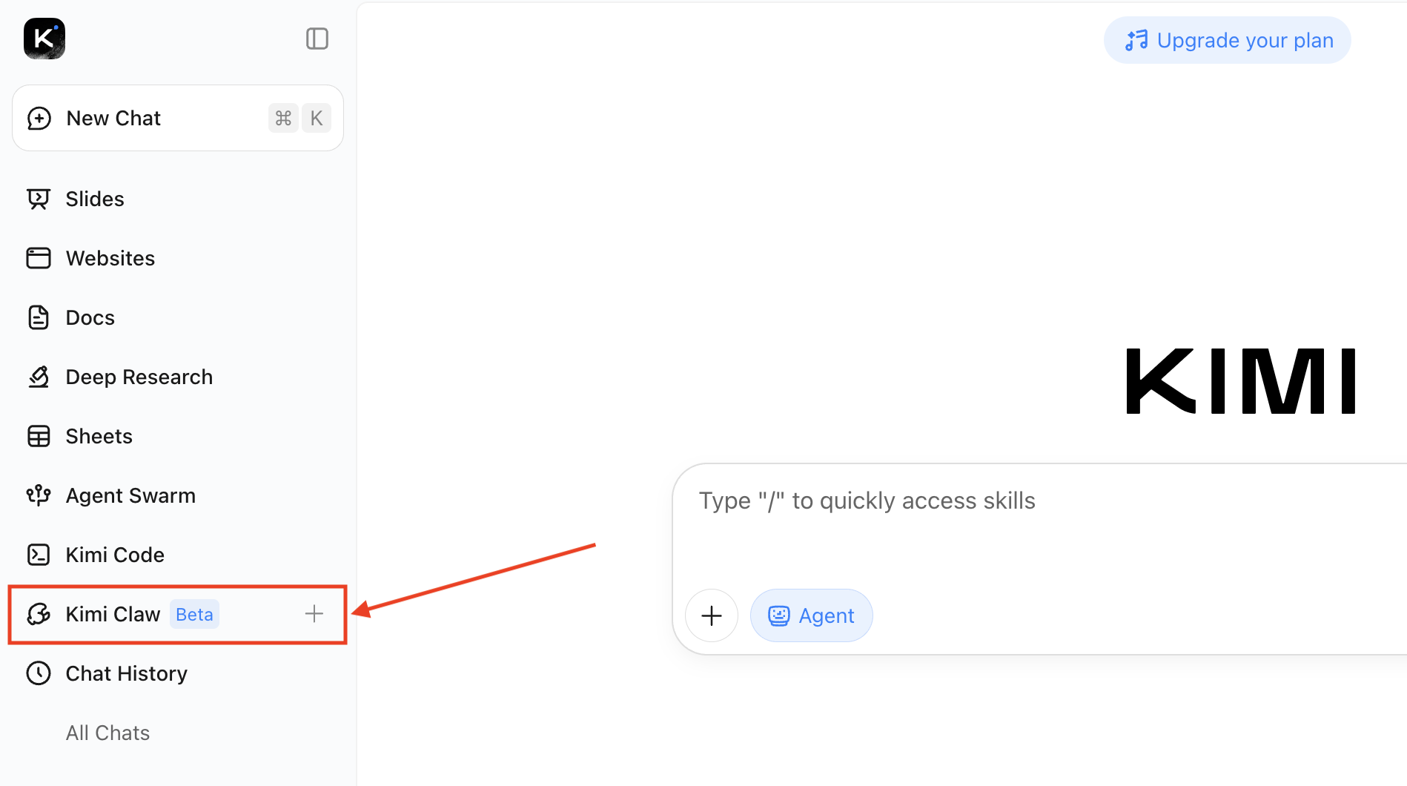
Task: Open the Websites browser icon
Action: (39, 258)
